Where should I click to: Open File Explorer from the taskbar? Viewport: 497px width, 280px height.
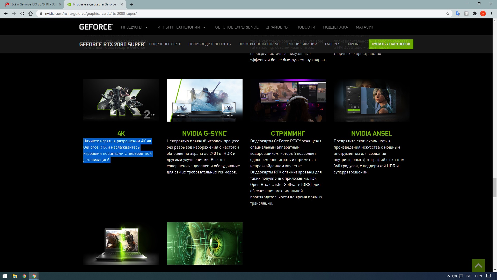point(14,276)
